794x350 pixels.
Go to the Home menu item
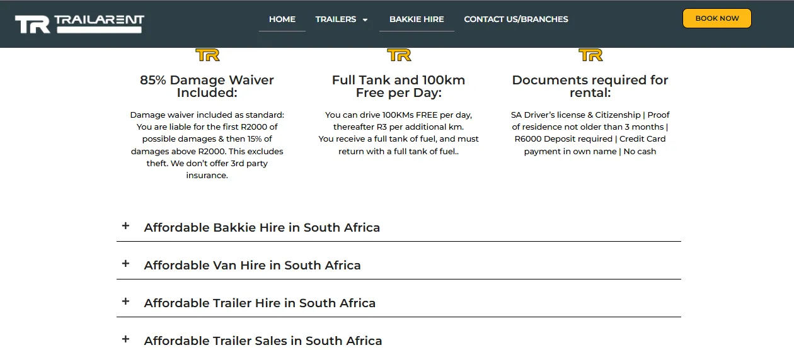click(282, 19)
